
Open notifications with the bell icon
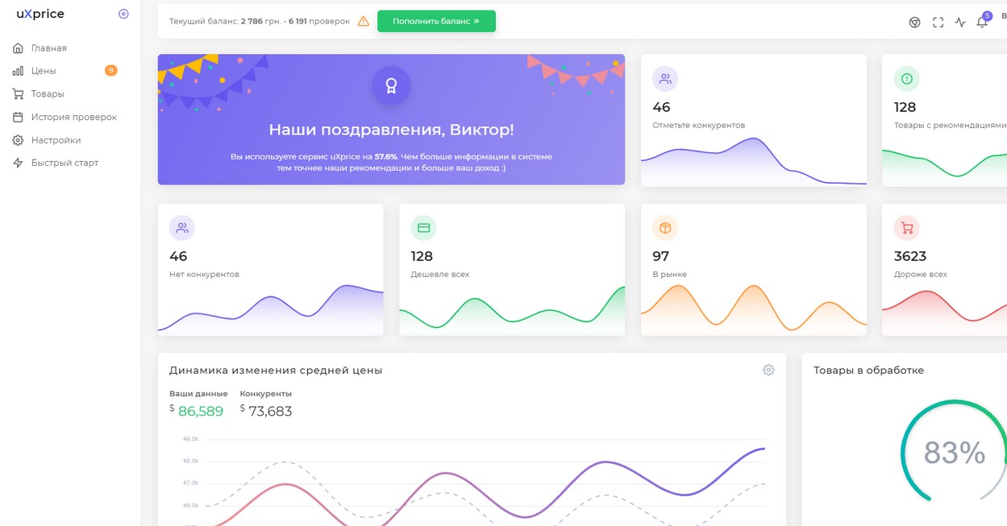pos(982,22)
